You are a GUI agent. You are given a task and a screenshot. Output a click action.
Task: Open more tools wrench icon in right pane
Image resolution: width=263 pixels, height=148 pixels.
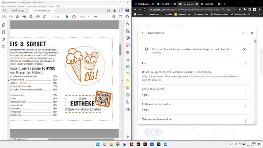pyautogui.click(x=128, y=109)
